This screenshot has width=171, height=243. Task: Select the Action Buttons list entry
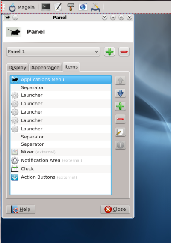[x=61, y=177]
